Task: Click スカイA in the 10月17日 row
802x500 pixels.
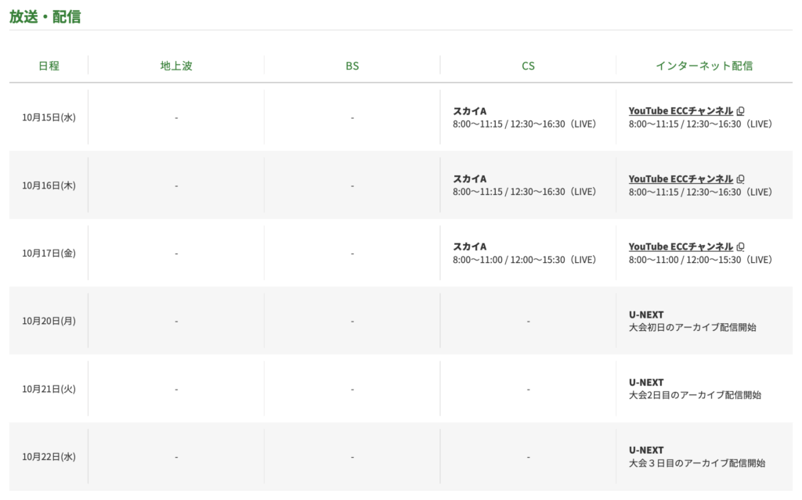Action: tap(470, 247)
